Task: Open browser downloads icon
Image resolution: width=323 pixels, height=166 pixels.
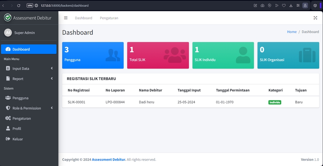Action: (x=291, y=6)
